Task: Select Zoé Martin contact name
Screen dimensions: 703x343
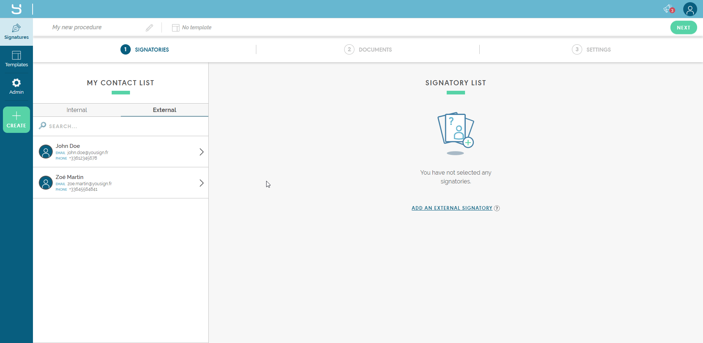Action: pyautogui.click(x=70, y=177)
